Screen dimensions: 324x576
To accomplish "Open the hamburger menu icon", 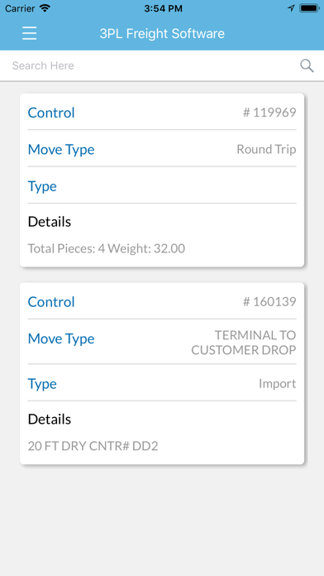I will [30, 33].
